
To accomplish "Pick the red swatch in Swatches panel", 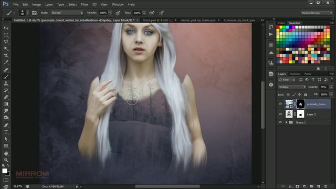I will (278, 27).
